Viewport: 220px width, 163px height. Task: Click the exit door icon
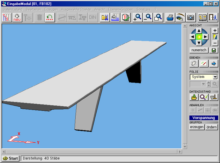213,18
